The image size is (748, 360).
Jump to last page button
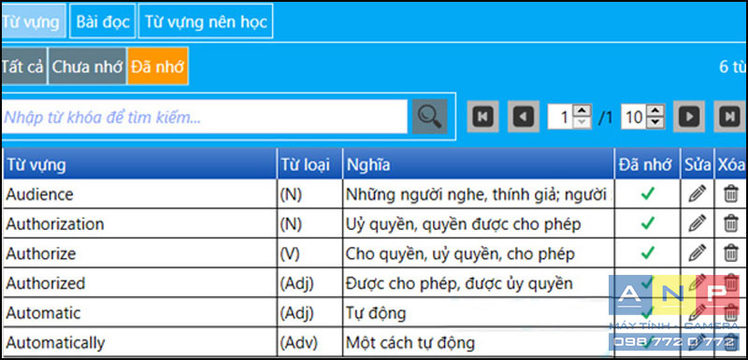point(729,116)
